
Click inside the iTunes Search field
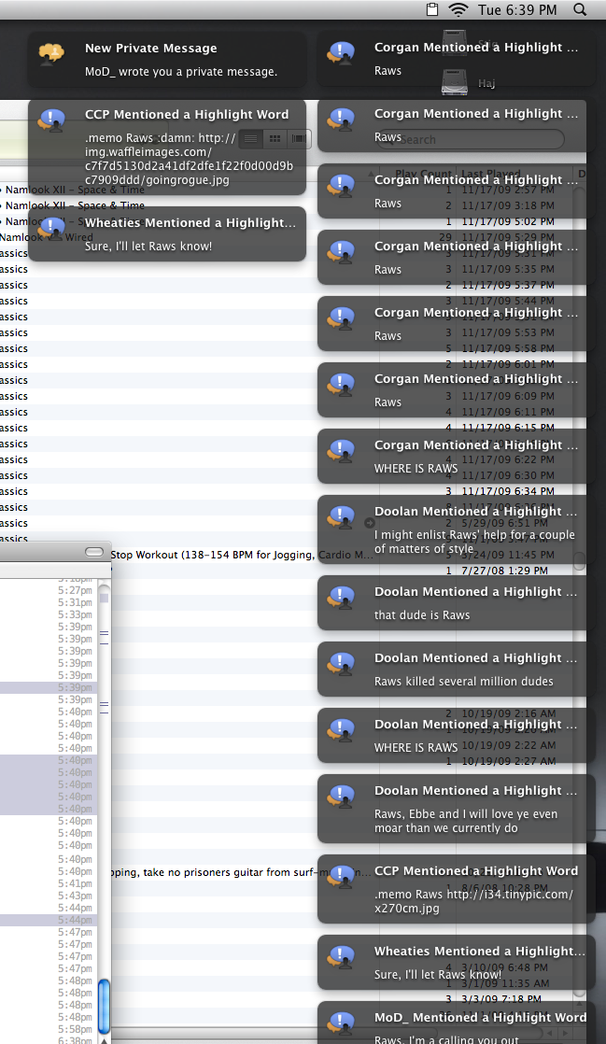click(472, 140)
